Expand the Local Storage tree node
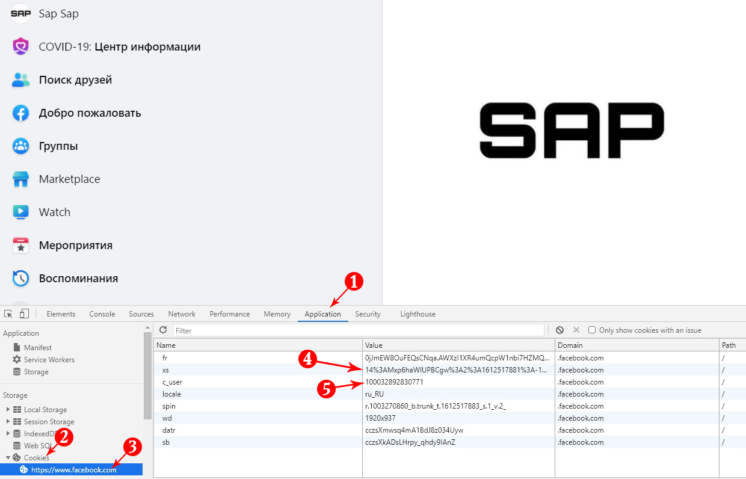 [8, 409]
